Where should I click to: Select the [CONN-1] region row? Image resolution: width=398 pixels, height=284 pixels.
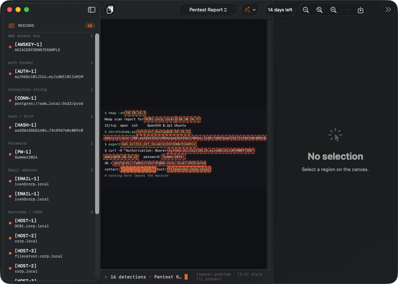click(51, 100)
